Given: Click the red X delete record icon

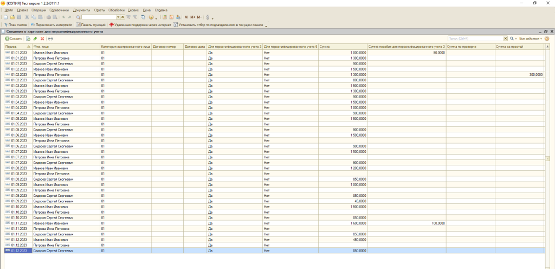Looking at the screenshot, I should click(x=42, y=39).
